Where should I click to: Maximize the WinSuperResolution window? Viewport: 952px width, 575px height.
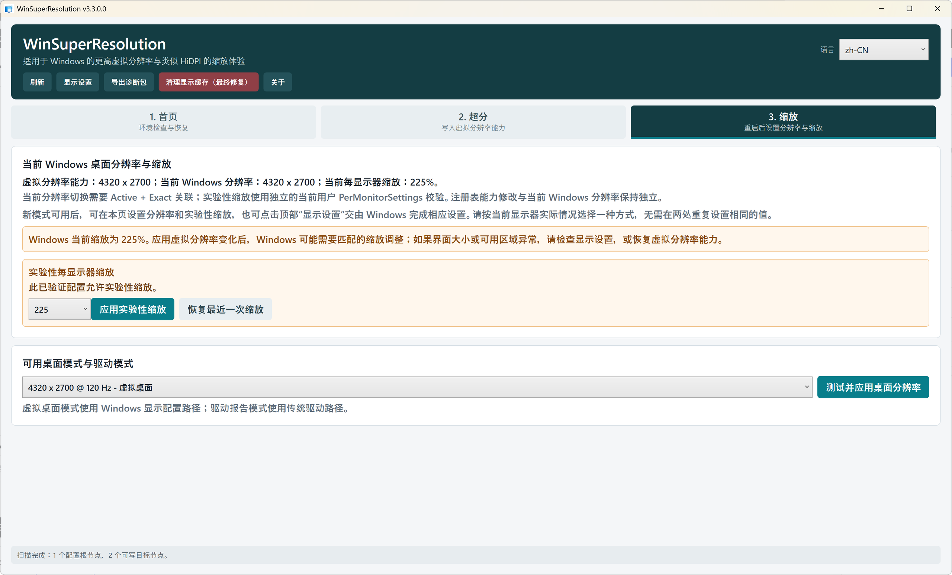tap(909, 9)
